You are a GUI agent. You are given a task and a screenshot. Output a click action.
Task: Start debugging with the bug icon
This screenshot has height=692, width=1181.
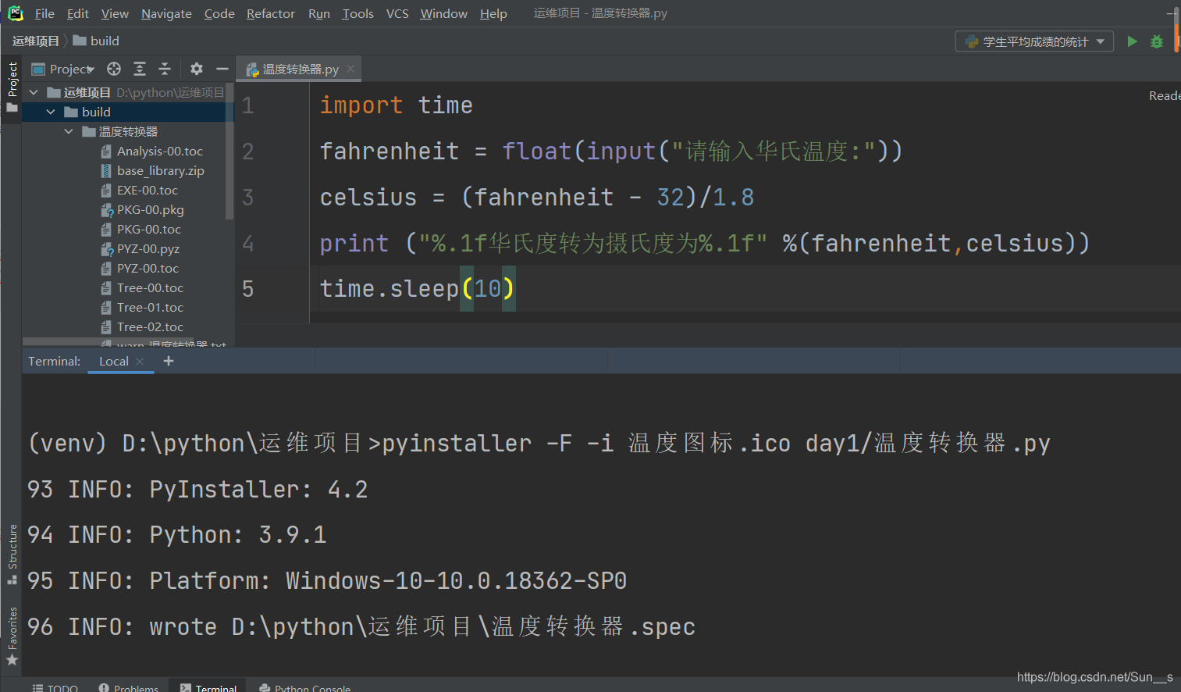[x=1157, y=41]
